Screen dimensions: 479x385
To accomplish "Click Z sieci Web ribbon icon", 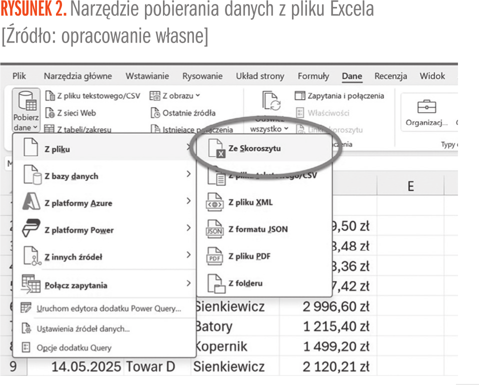I will [x=49, y=113].
